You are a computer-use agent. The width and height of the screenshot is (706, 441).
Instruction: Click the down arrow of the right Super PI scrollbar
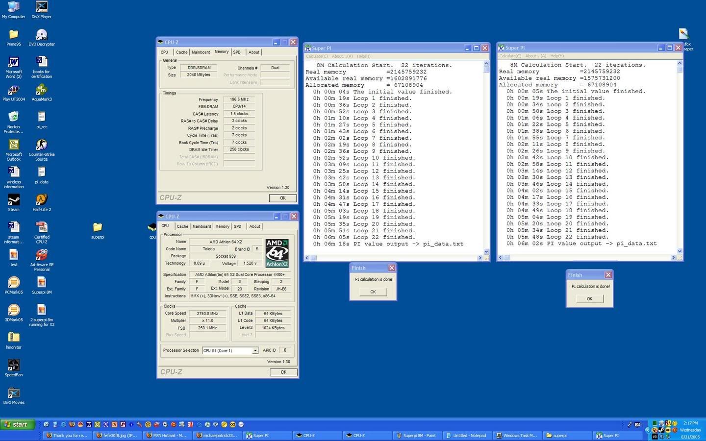(680, 251)
